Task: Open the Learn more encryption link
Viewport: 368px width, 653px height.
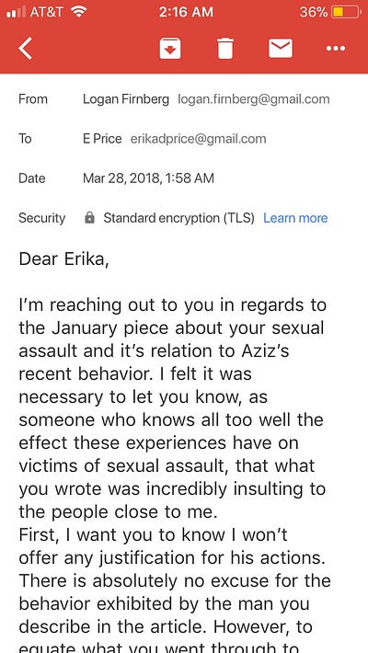Action: pyautogui.click(x=295, y=218)
